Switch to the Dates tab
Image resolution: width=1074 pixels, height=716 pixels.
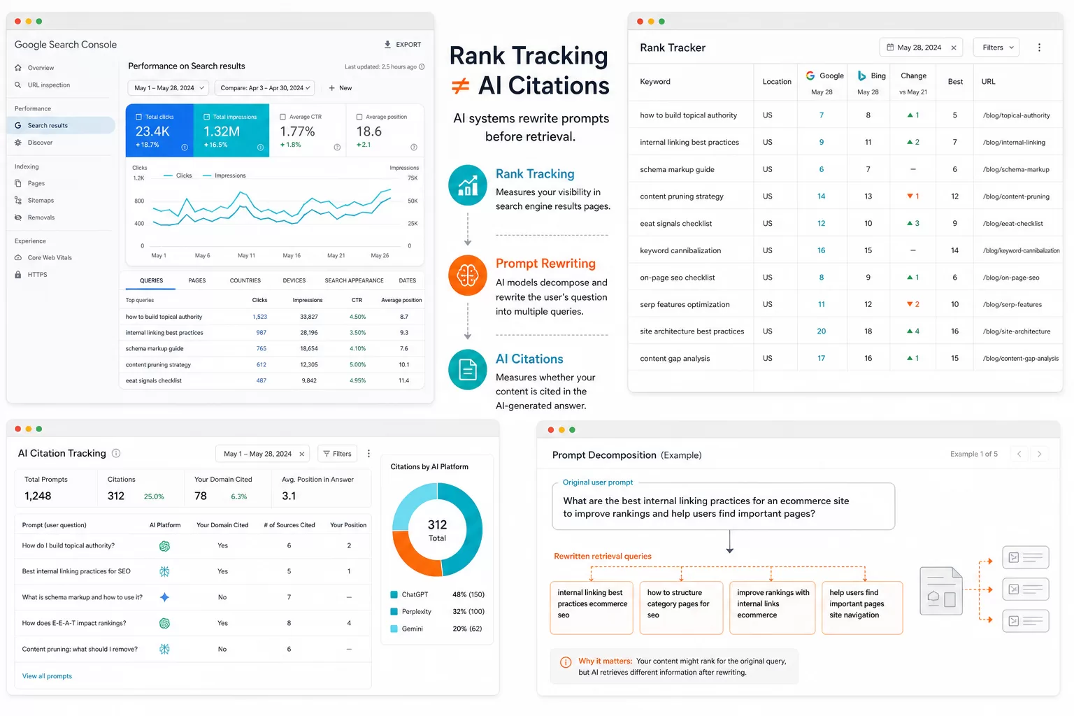(408, 280)
